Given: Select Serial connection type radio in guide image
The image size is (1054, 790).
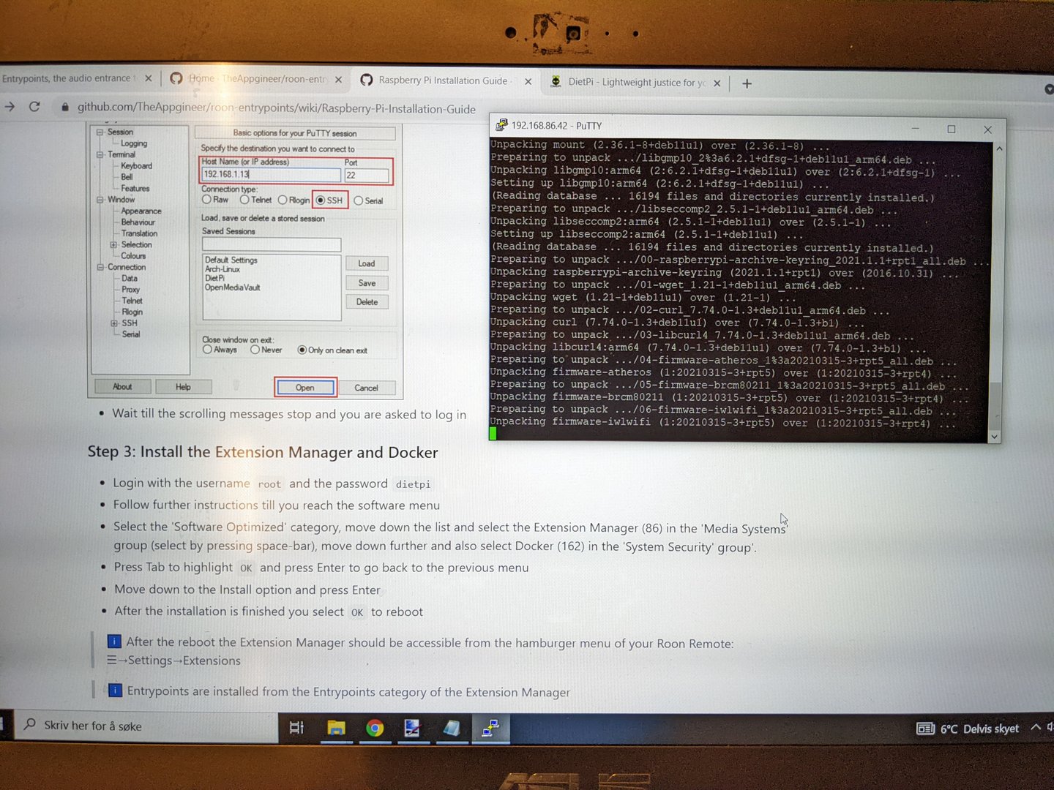Looking at the screenshot, I should point(359,200).
